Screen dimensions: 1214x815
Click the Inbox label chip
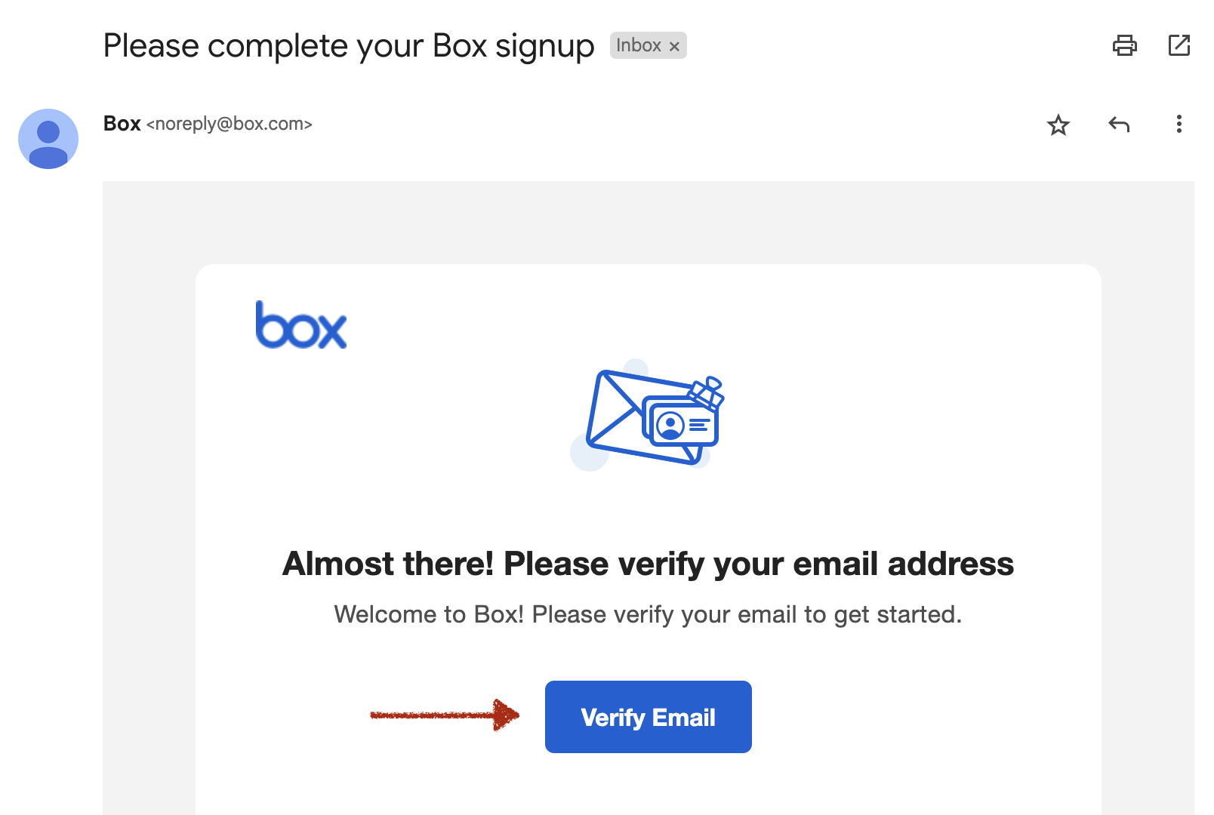tap(638, 46)
